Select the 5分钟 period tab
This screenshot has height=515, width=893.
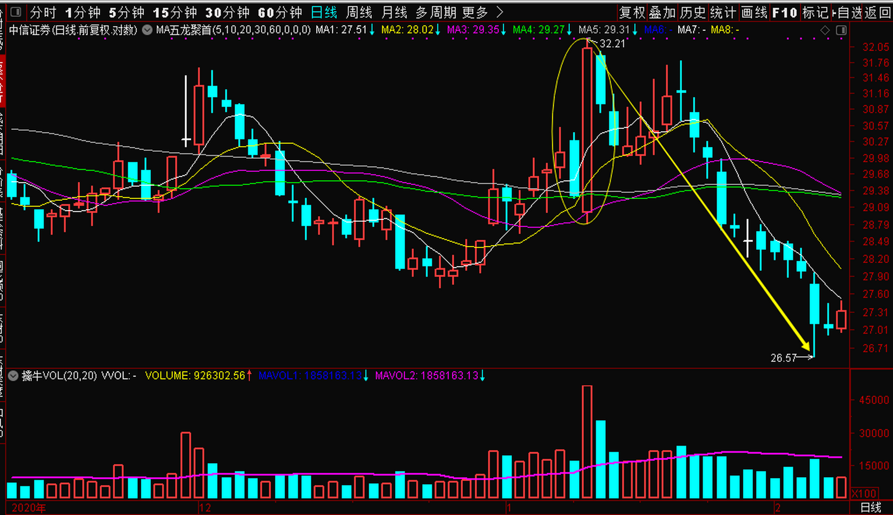(126, 12)
